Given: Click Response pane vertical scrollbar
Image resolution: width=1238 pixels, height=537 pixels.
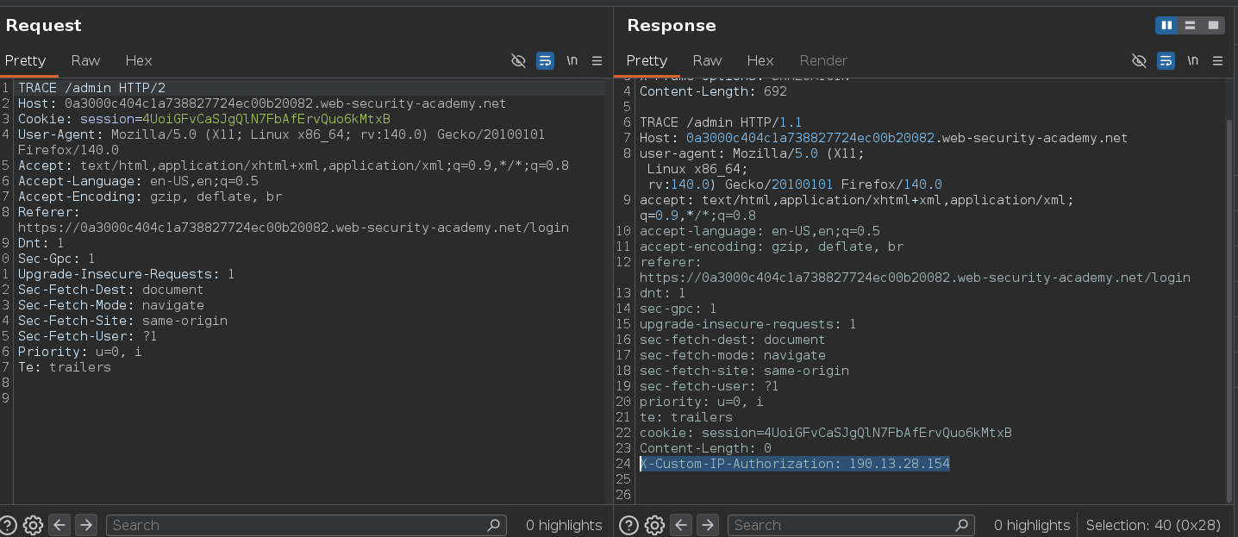Looking at the screenshot, I should (x=1230, y=310).
